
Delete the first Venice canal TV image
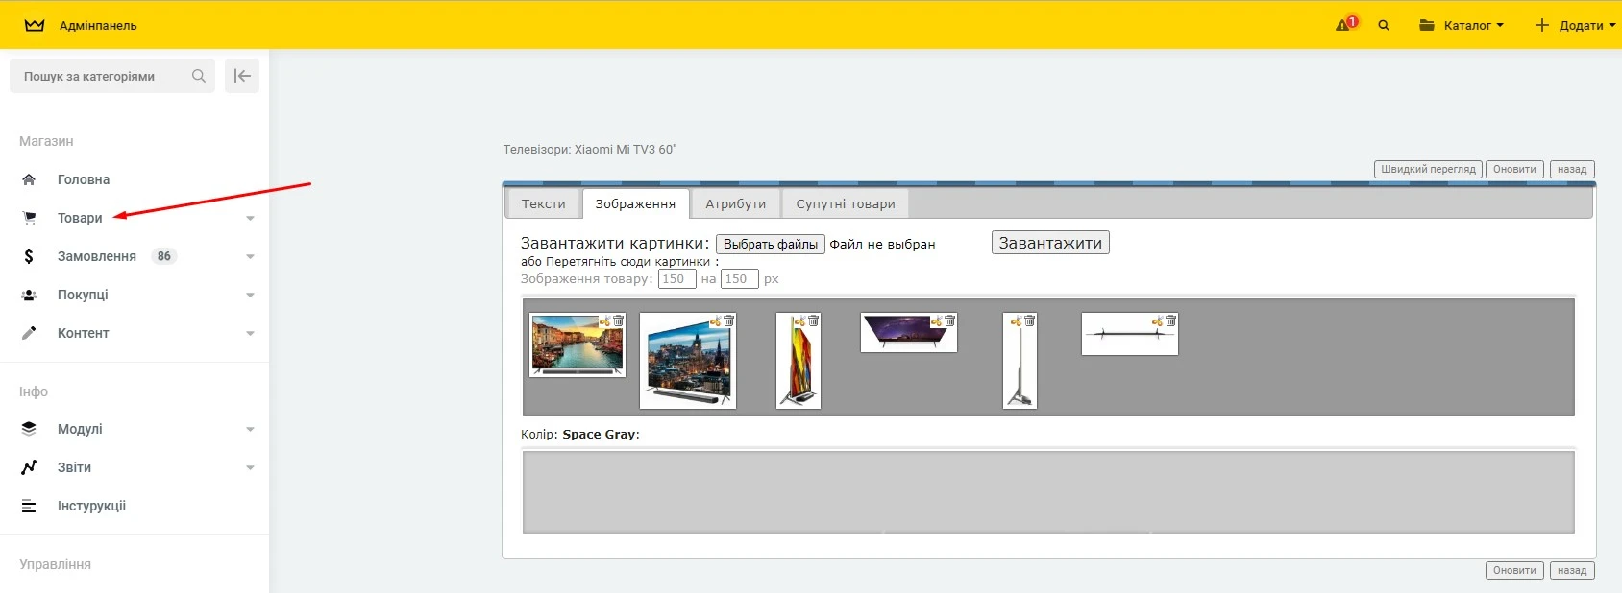[x=618, y=321]
